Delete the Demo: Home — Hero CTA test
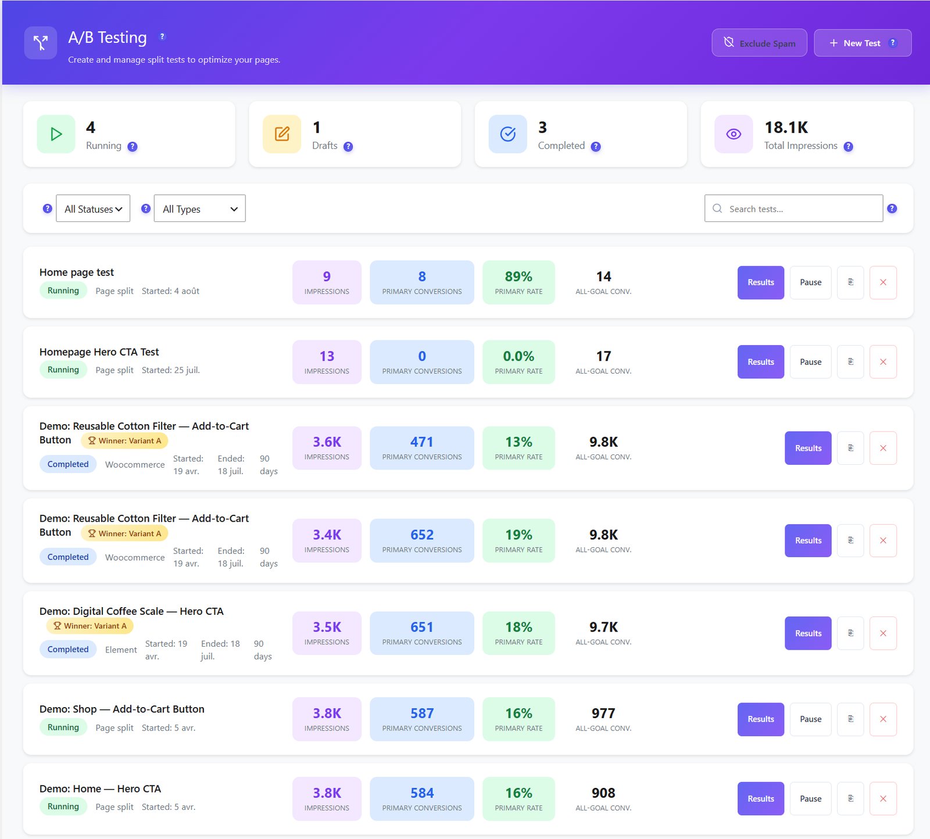Image resolution: width=930 pixels, height=839 pixels. tap(883, 799)
